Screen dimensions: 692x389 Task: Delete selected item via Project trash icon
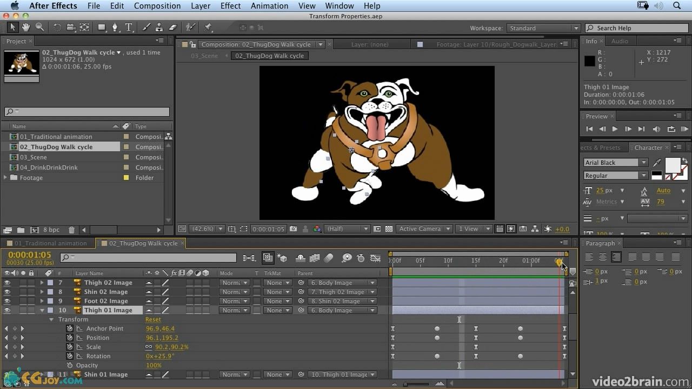click(x=71, y=230)
